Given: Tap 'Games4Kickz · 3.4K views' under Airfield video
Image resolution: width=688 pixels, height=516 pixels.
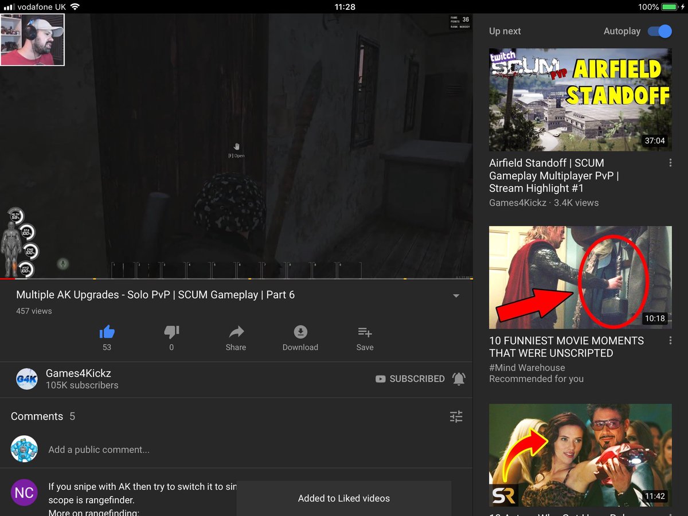Looking at the screenshot, I should tap(544, 202).
